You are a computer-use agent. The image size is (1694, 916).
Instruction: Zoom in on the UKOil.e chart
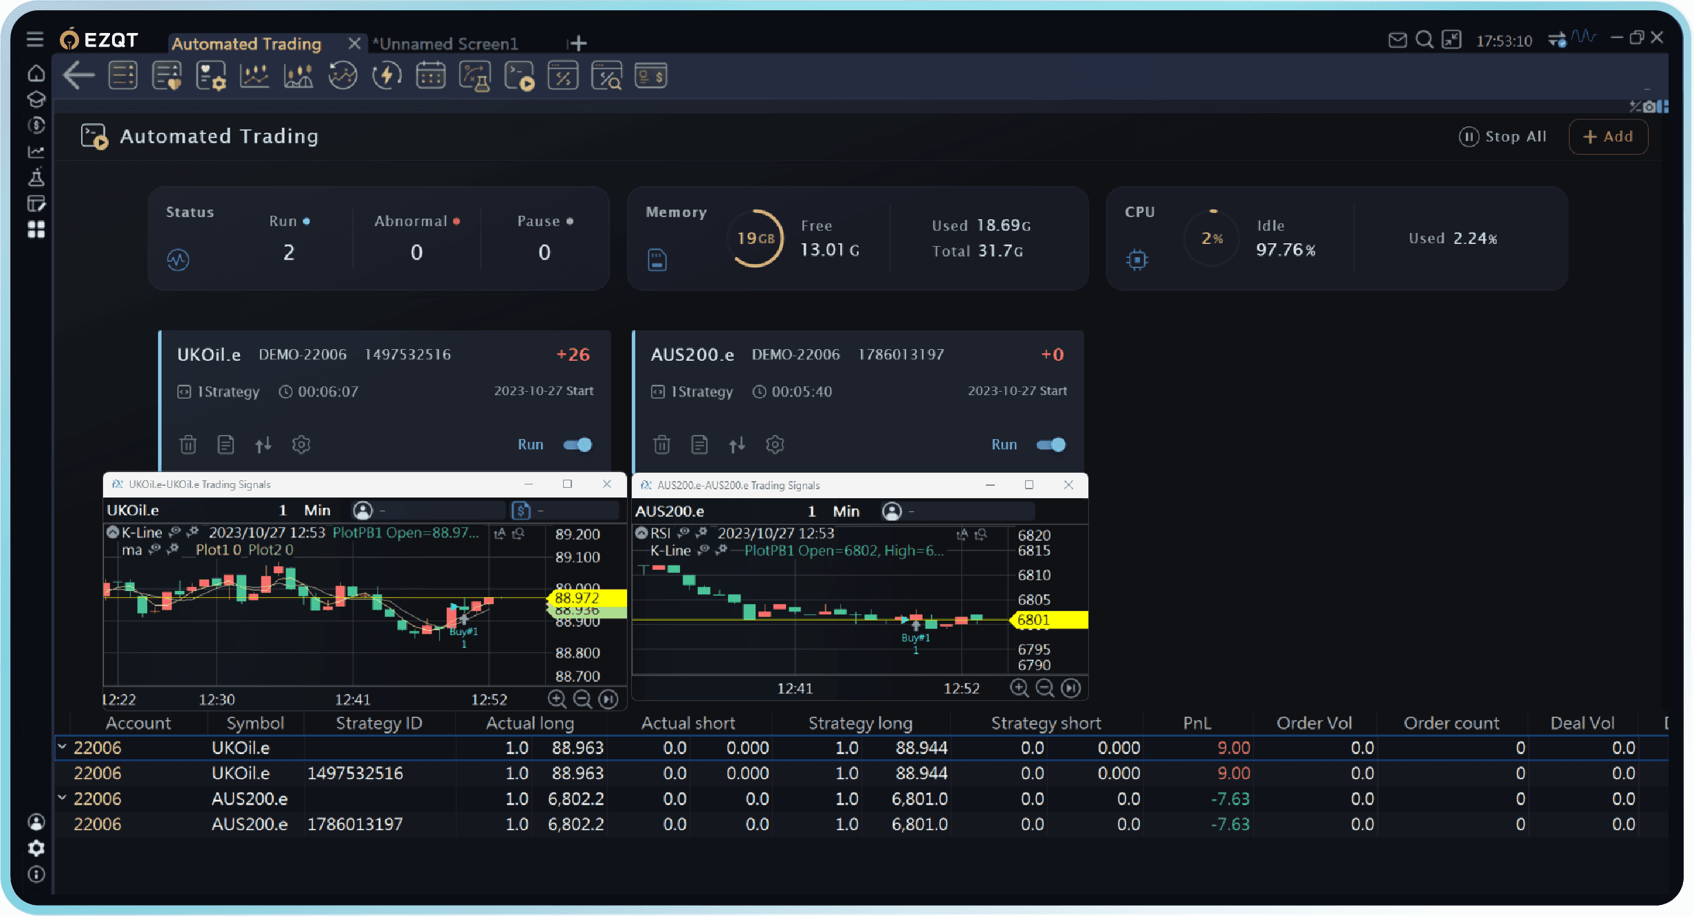pyautogui.click(x=557, y=700)
